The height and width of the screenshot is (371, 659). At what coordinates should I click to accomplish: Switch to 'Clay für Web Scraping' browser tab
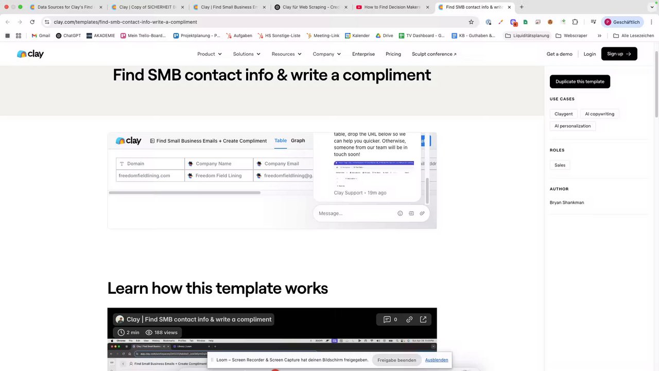[x=310, y=7]
